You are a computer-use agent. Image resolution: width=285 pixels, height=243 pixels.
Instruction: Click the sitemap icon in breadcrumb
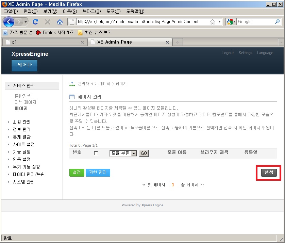[x=72, y=84]
